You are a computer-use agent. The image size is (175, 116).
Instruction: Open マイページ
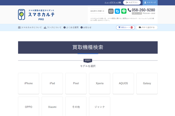(150, 3)
